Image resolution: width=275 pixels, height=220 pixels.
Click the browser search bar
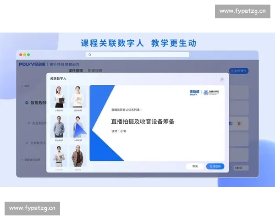point(137,55)
